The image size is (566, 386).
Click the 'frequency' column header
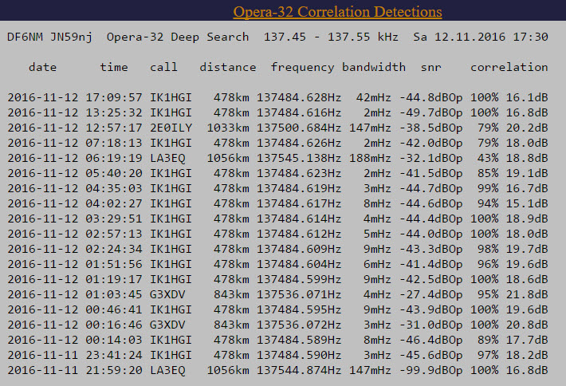(302, 67)
